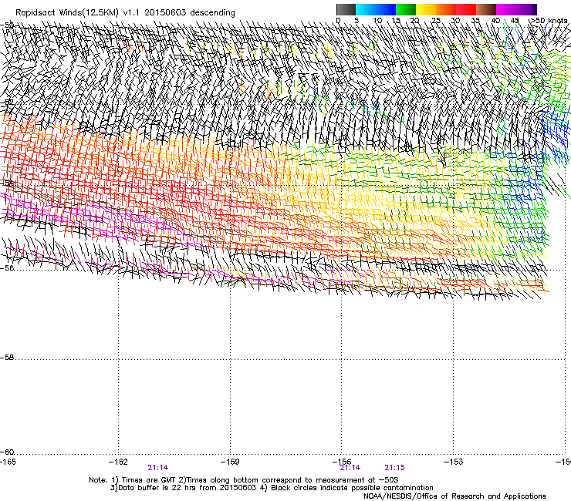The image size is (571, 501).
Task: Click the NOAA/NESDIS credit text
Action: click(x=454, y=496)
